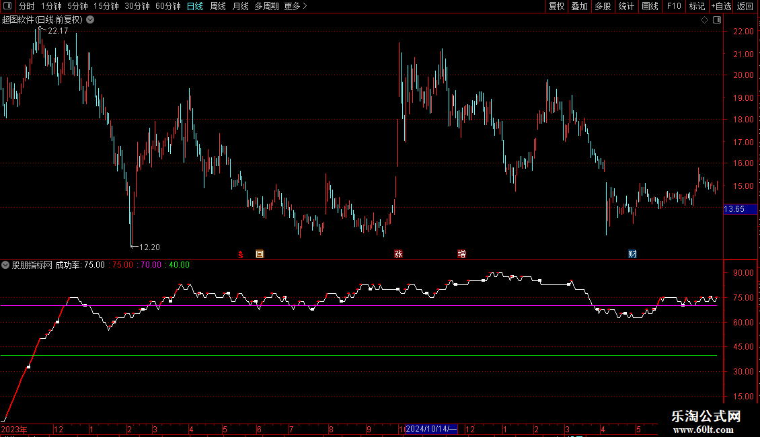Click 90.00 on the indicator axis
760x437 pixels.
[x=743, y=273]
